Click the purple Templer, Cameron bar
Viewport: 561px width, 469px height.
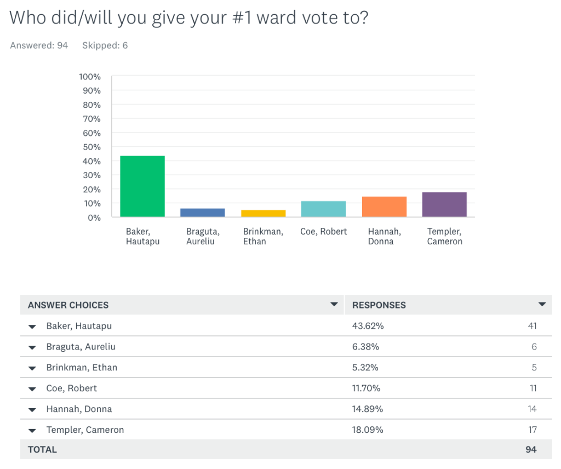(444, 204)
